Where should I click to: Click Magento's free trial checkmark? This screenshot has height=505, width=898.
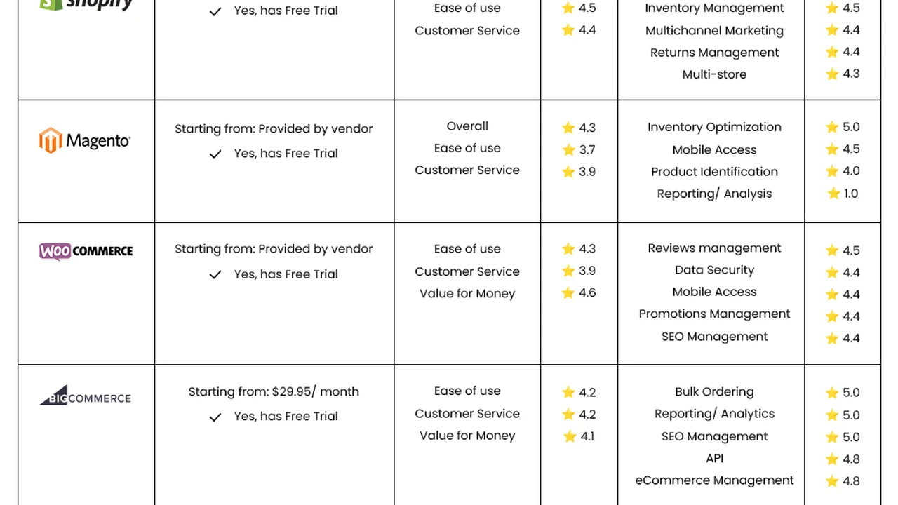coord(215,154)
